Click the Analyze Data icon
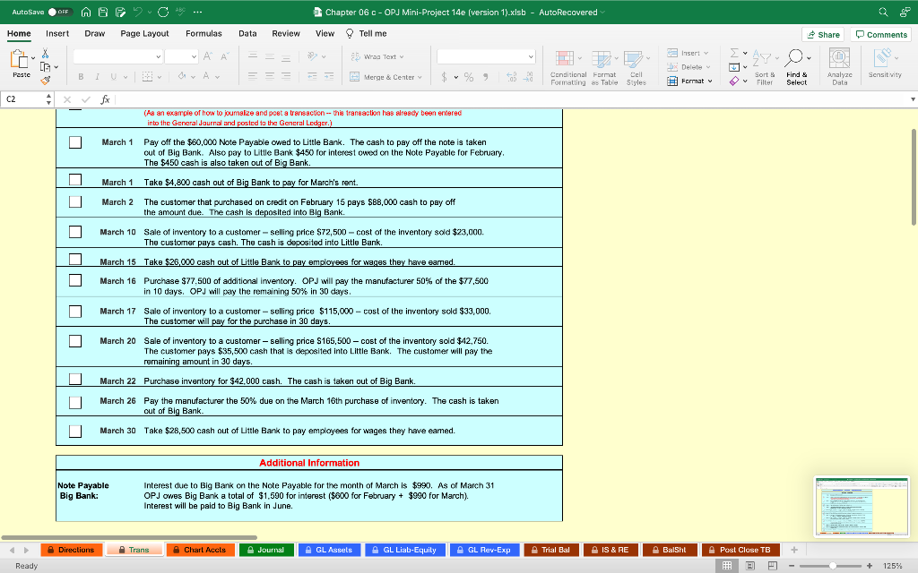The image size is (918, 573). [x=839, y=65]
